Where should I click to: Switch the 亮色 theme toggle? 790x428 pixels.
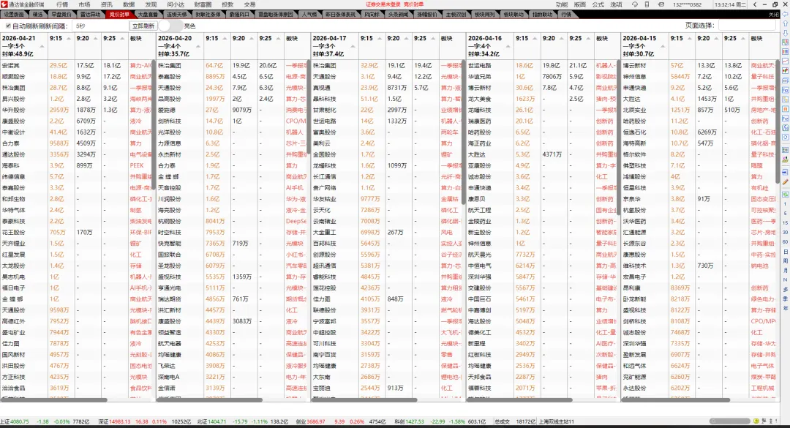pos(170,26)
